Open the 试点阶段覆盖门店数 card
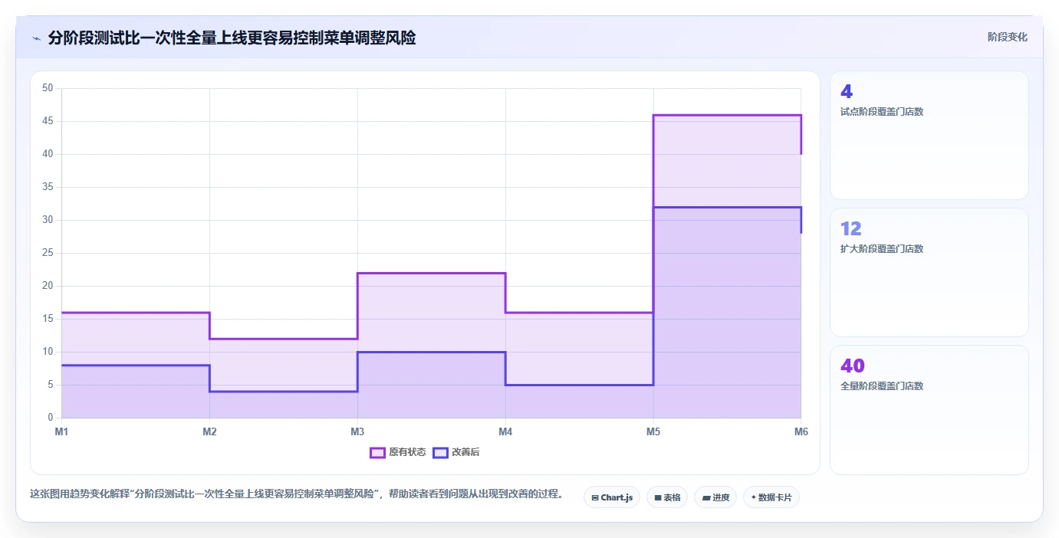This screenshot has width=1059, height=538. [x=929, y=136]
